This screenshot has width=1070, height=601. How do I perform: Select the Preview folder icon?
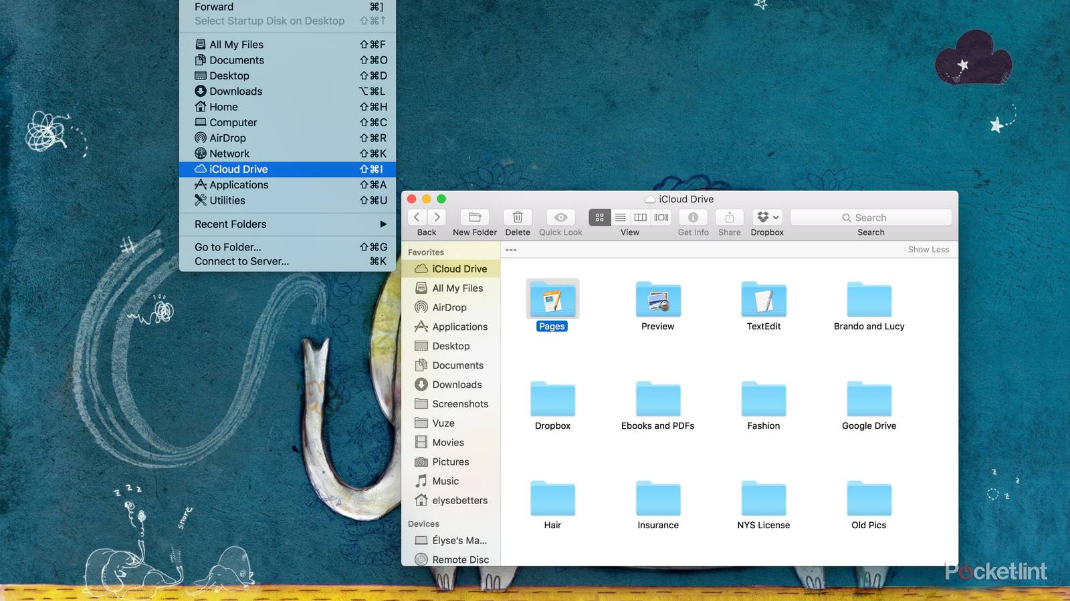pos(658,299)
